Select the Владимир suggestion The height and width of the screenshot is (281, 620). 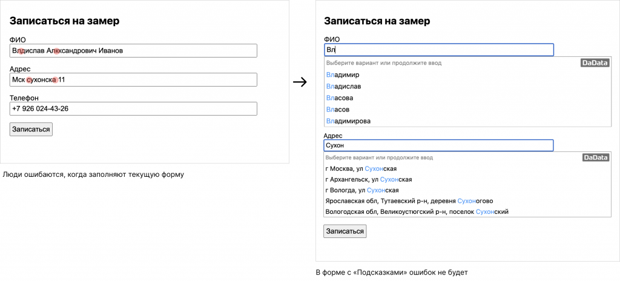pyautogui.click(x=468, y=75)
